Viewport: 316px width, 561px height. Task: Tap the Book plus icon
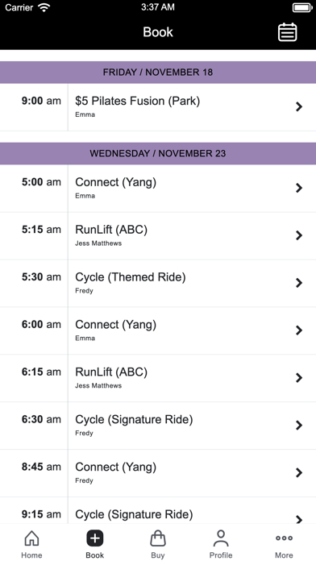(95, 538)
